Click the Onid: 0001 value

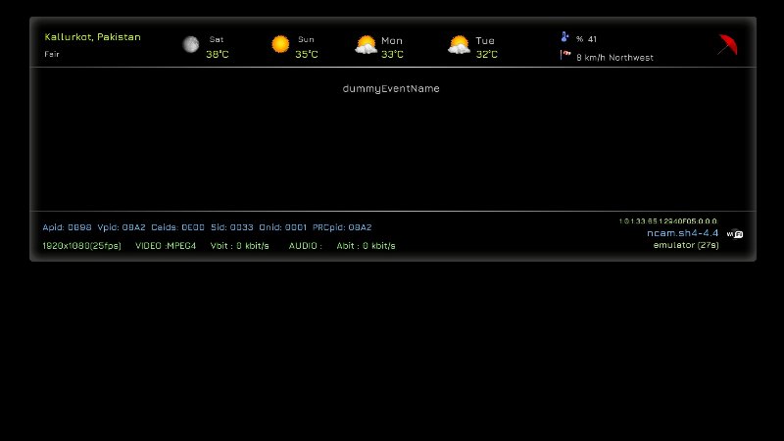click(282, 227)
